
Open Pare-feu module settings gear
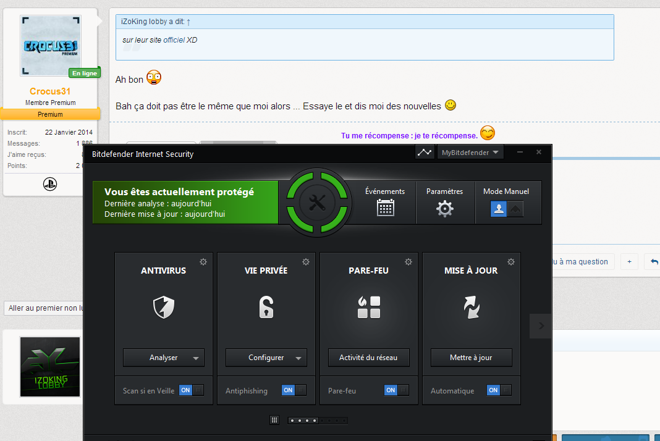point(408,262)
